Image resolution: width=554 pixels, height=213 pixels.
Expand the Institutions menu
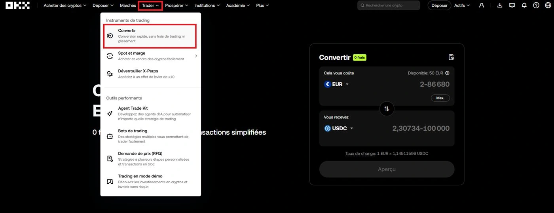coord(207,6)
